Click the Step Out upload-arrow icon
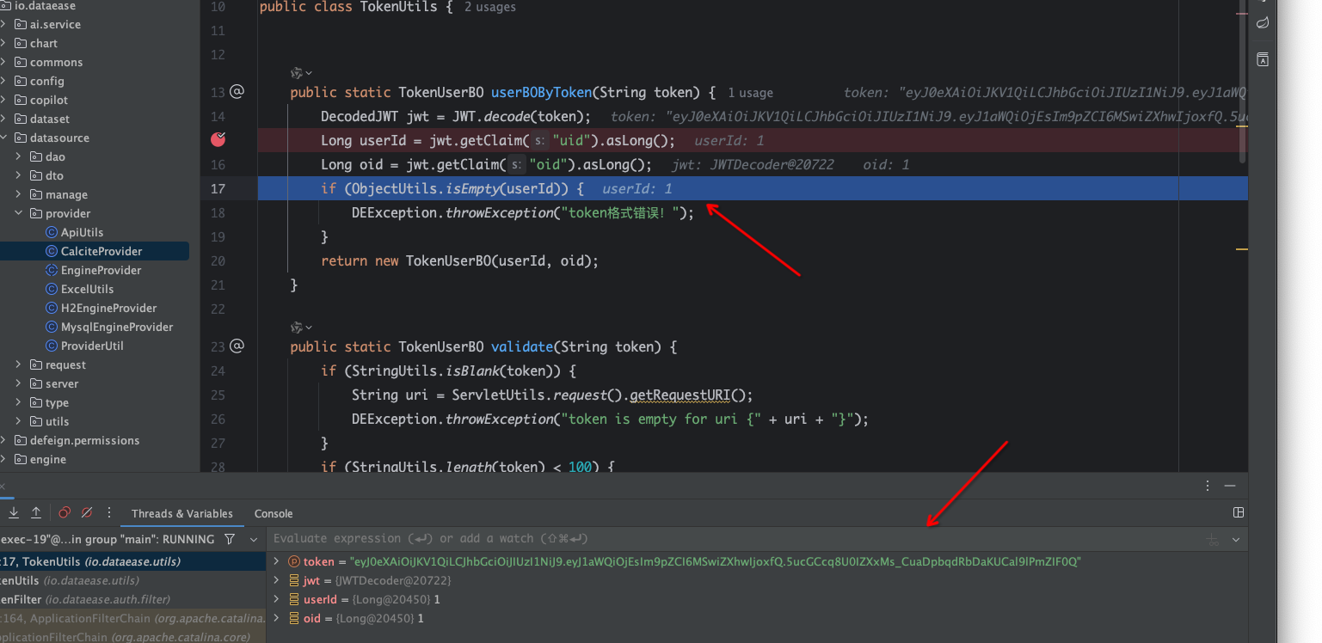The height and width of the screenshot is (643, 1322). 36,512
